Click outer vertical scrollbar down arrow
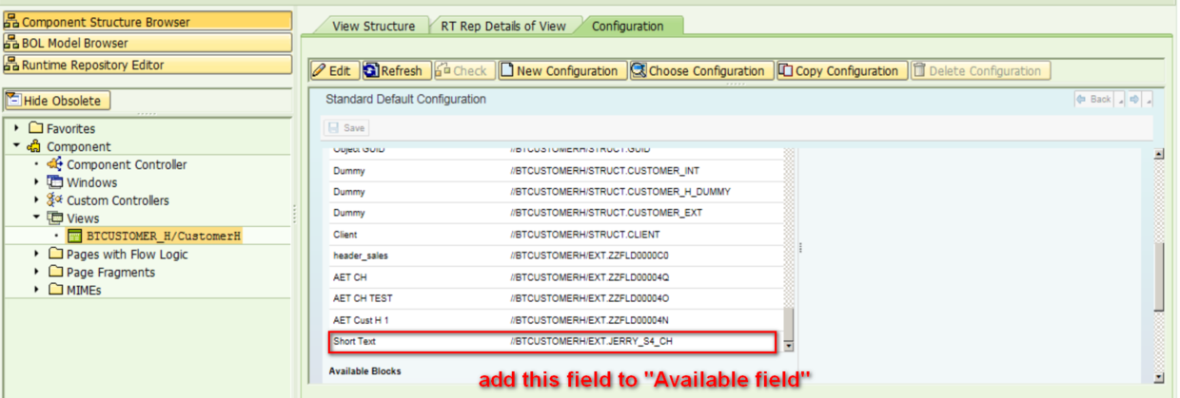Image resolution: width=1180 pixels, height=398 pixels. [1159, 377]
